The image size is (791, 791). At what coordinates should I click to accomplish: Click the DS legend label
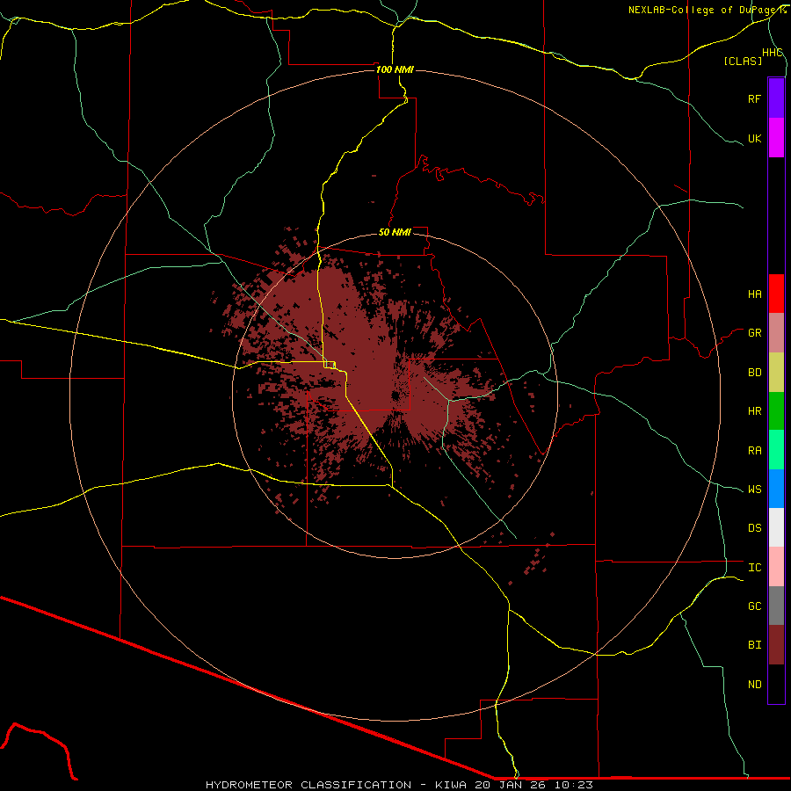pyautogui.click(x=754, y=528)
